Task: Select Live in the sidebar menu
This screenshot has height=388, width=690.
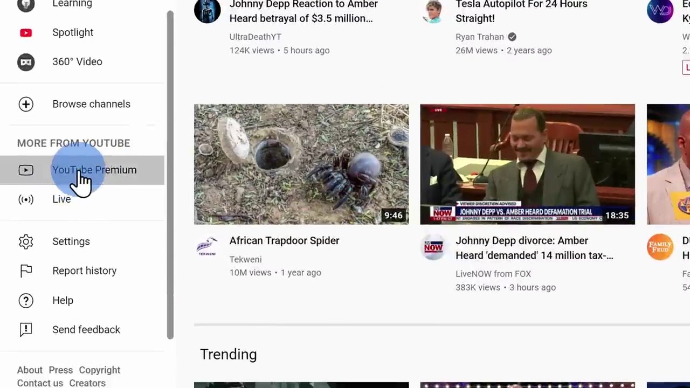Action: (61, 199)
